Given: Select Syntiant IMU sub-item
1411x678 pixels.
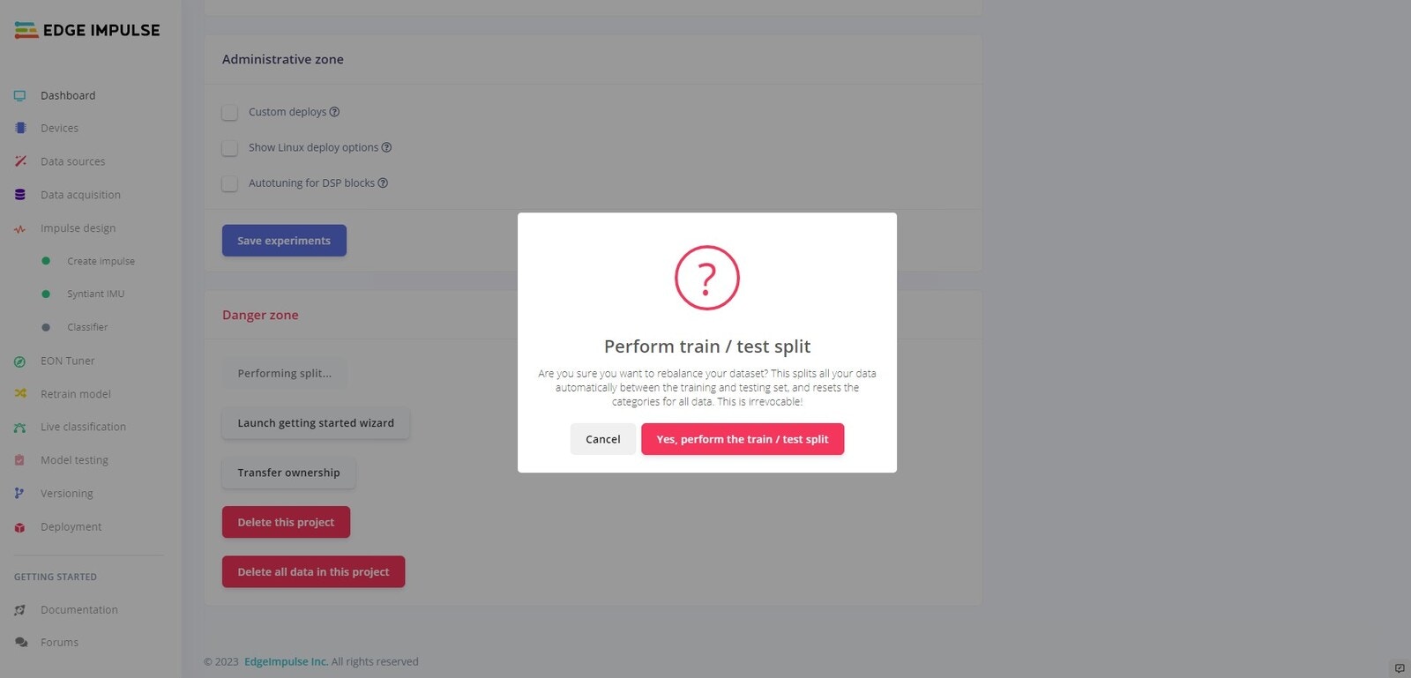Looking at the screenshot, I should tap(95, 294).
